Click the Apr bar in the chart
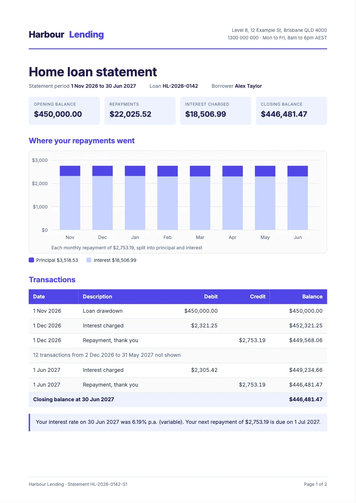356x503 pixels. 233,198
